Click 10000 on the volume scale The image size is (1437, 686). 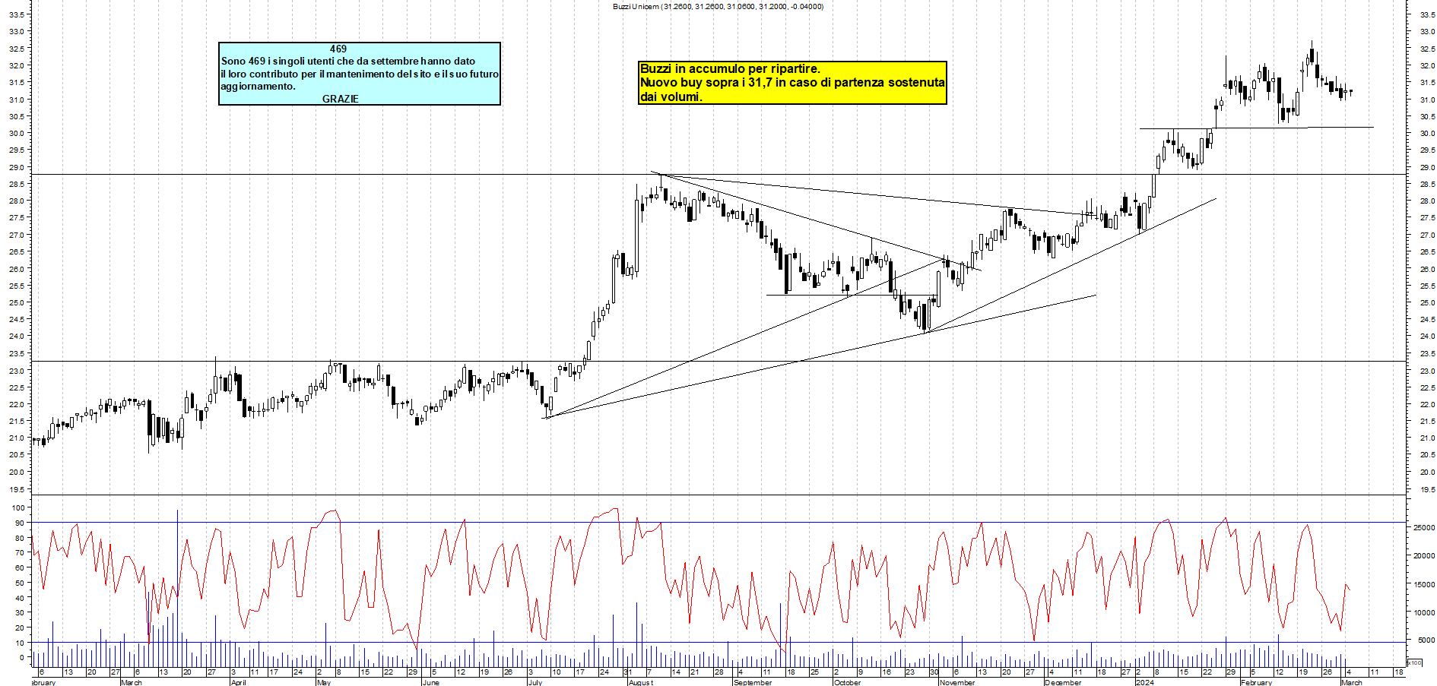click(x=1423, y=613)
